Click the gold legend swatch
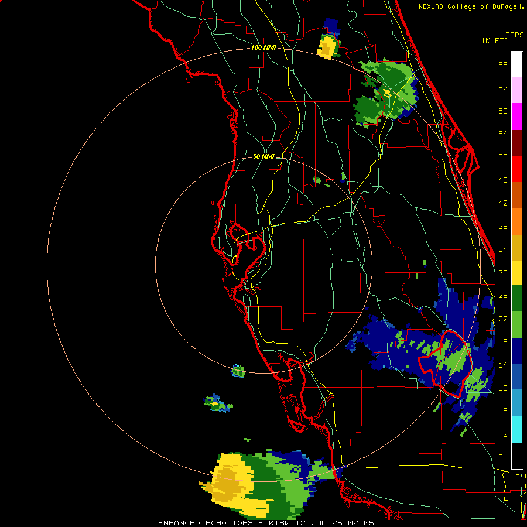This screenshot has width=527, height=527. [517, 248]
